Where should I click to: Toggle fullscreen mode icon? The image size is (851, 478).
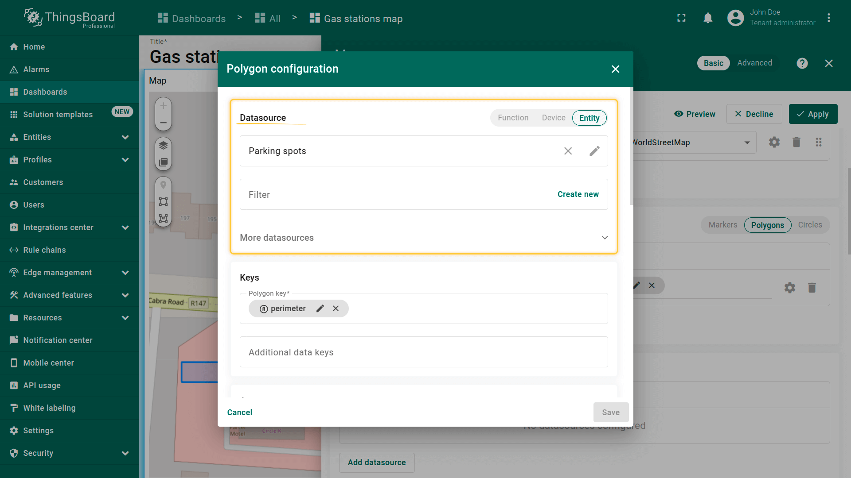681,18
